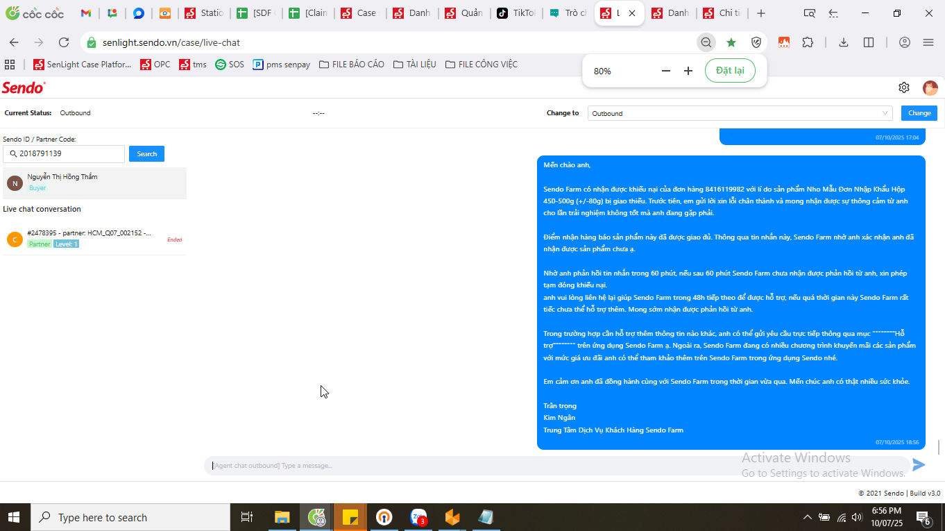
Task: Reload the page
Action: (64, 42)
